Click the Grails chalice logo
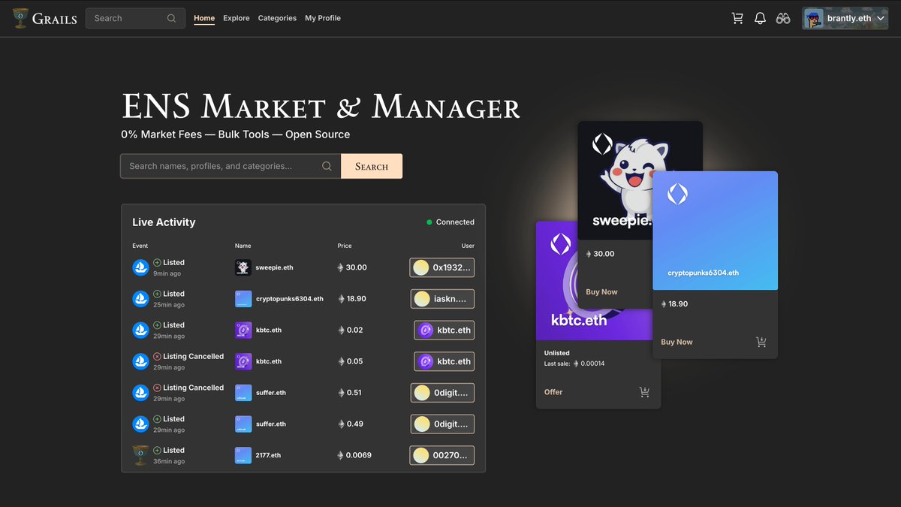This screenshot has height=507, width=901. pyautogui.click(x=21, y=18)
